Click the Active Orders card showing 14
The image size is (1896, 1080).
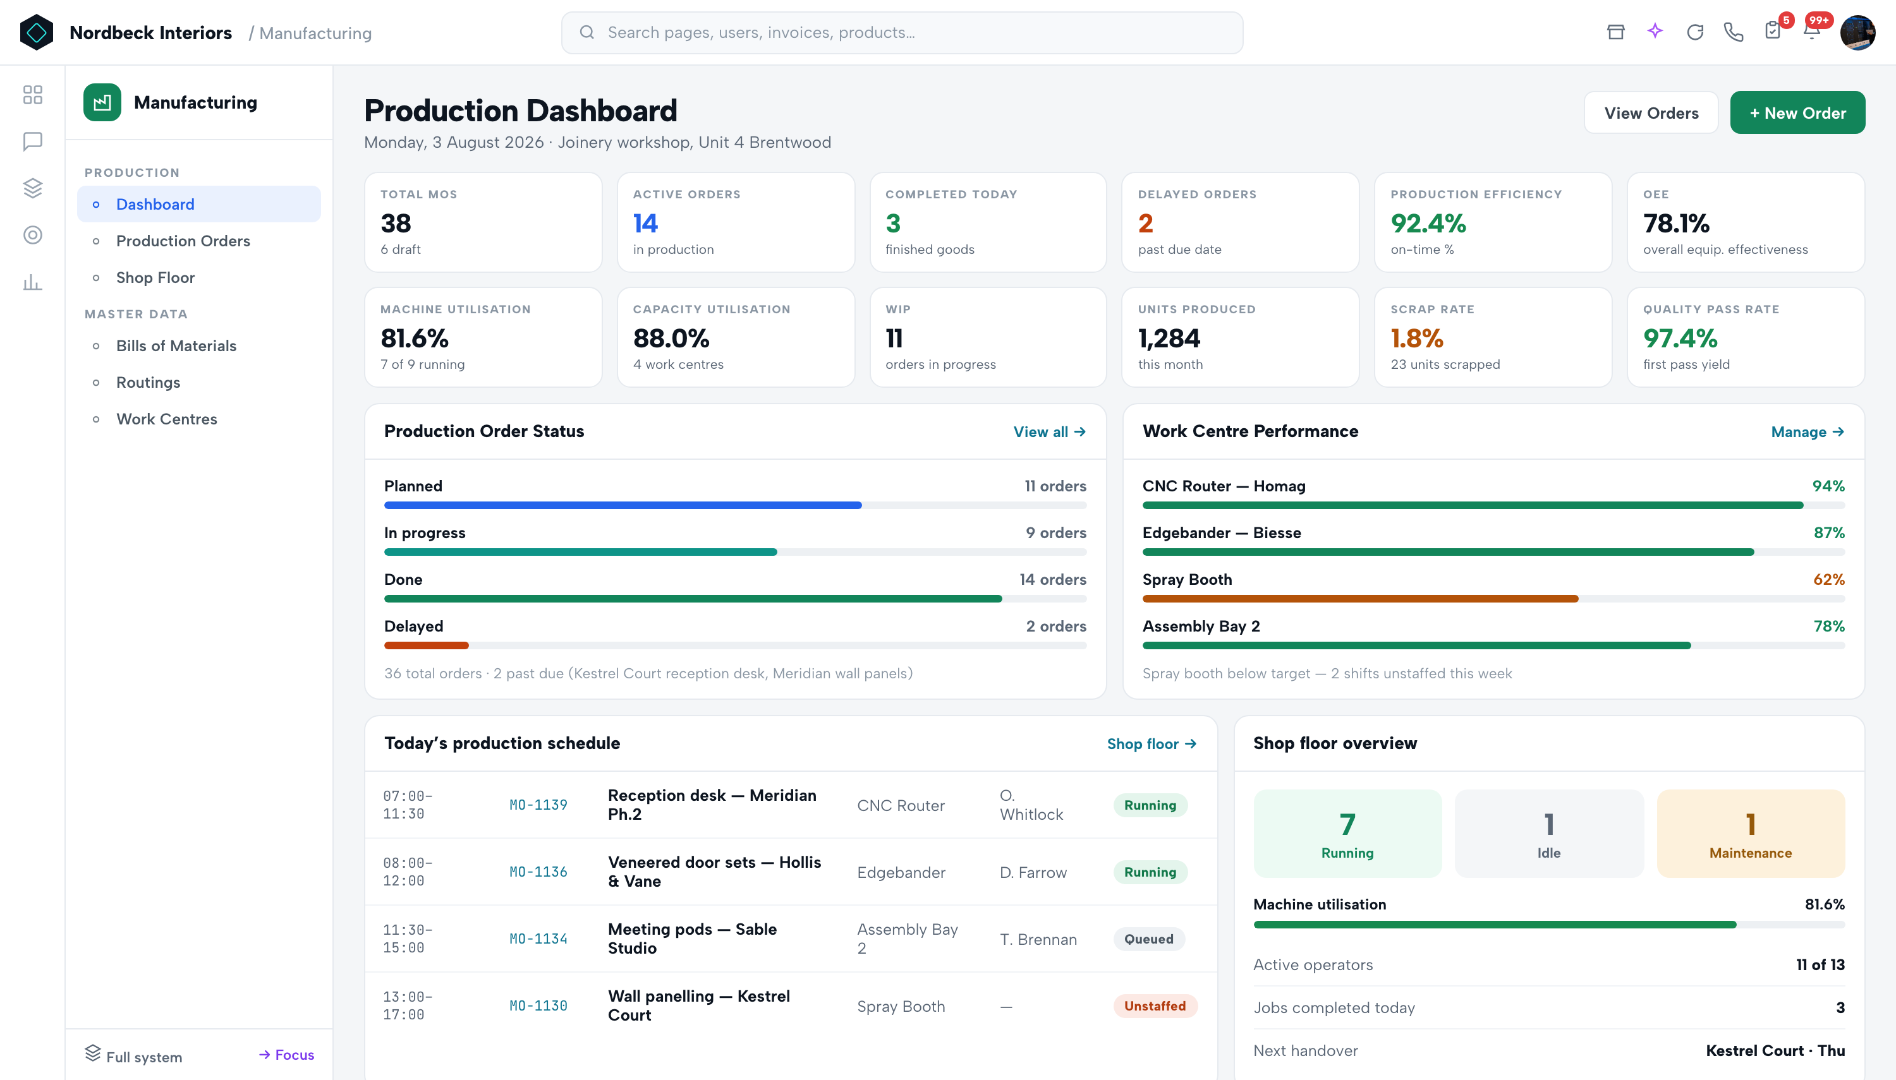click(x=736, y=222)
